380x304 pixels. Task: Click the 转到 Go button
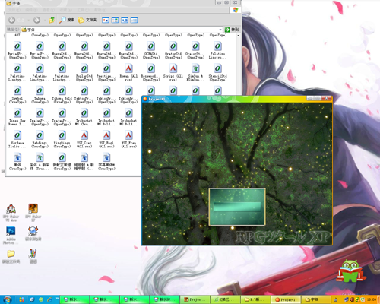pos(232,30)
